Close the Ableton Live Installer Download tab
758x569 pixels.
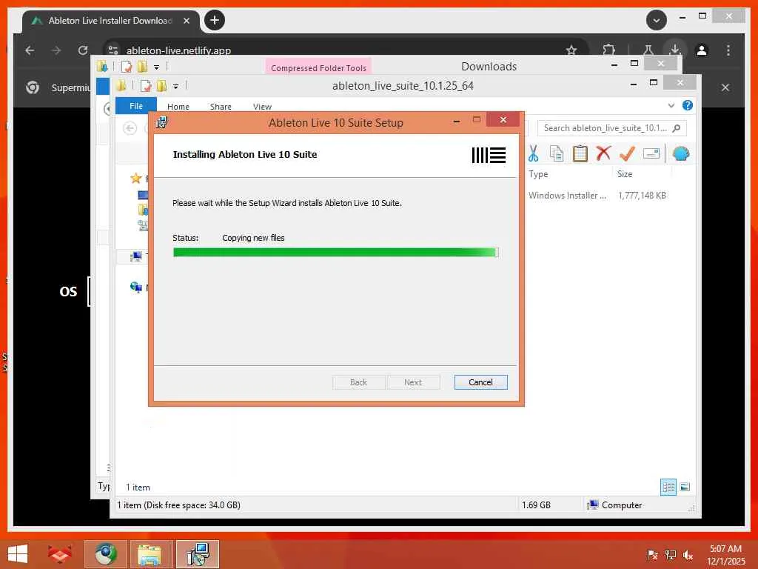pos(186,20)
